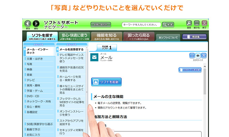Select the 実用・趣味 category
Image resolution: width=229 pixels, height=137 pixels.
(39, 85)
